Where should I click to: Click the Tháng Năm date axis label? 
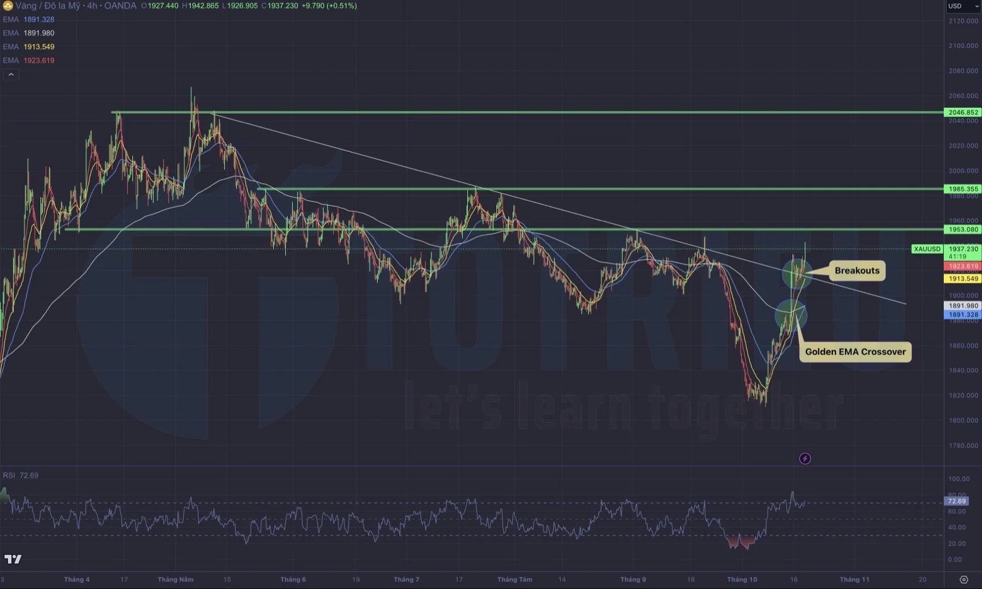[x=176, y=579]
